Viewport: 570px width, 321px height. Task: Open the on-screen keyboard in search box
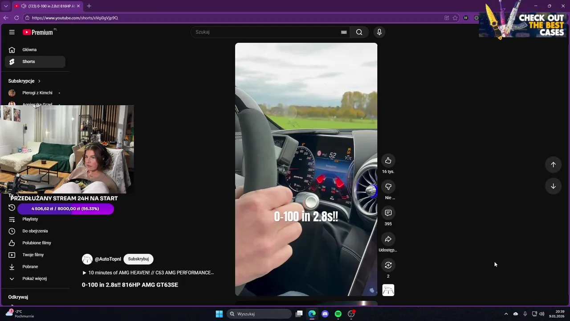click(x=344, y=32)
